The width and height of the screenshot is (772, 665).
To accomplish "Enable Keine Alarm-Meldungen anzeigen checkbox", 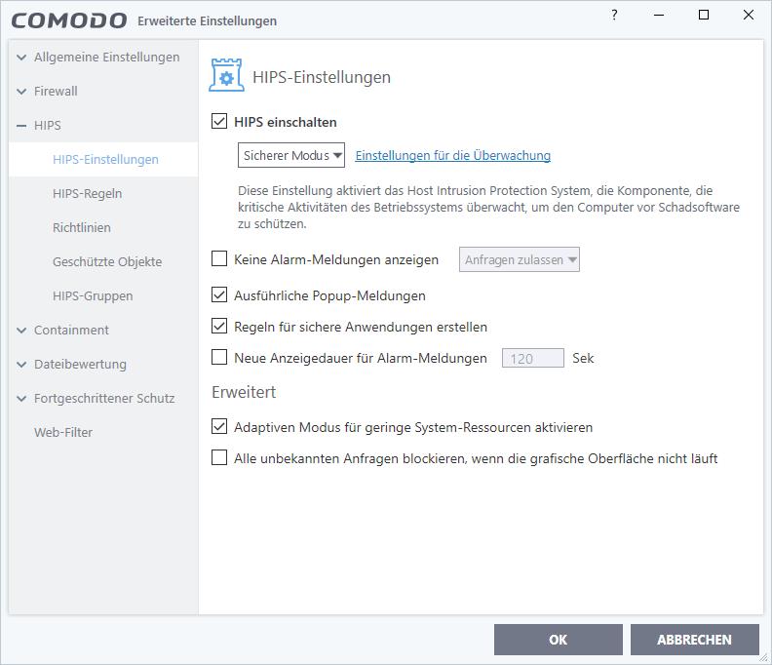I will point(219,258).
